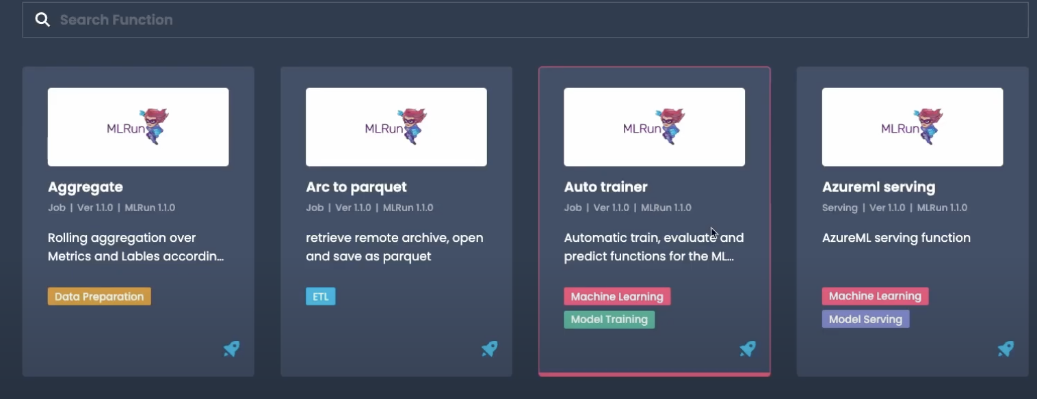The image size is (1037, 399).
Task: Open the Auto trainer function title
Action: pyautogui.click(x=605, y=187)
